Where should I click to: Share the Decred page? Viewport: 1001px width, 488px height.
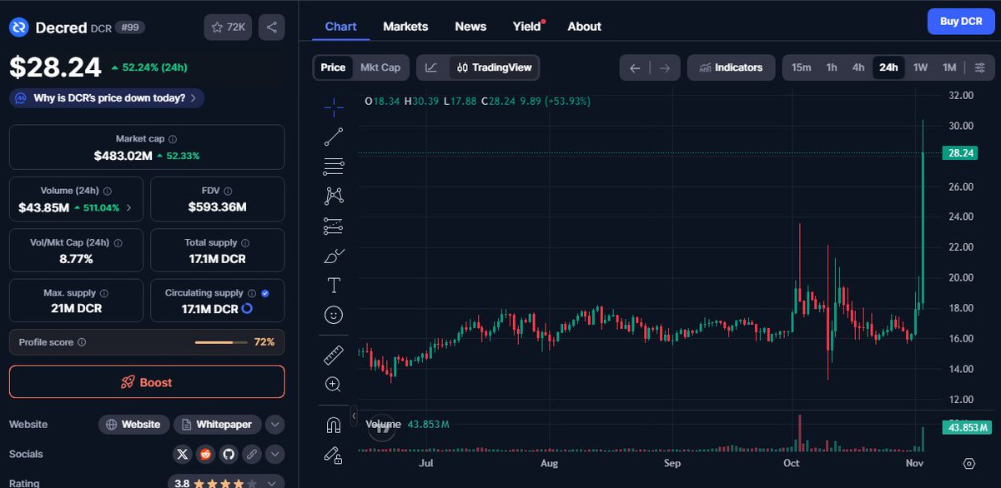pyautogui.click(x=271, y=27)
